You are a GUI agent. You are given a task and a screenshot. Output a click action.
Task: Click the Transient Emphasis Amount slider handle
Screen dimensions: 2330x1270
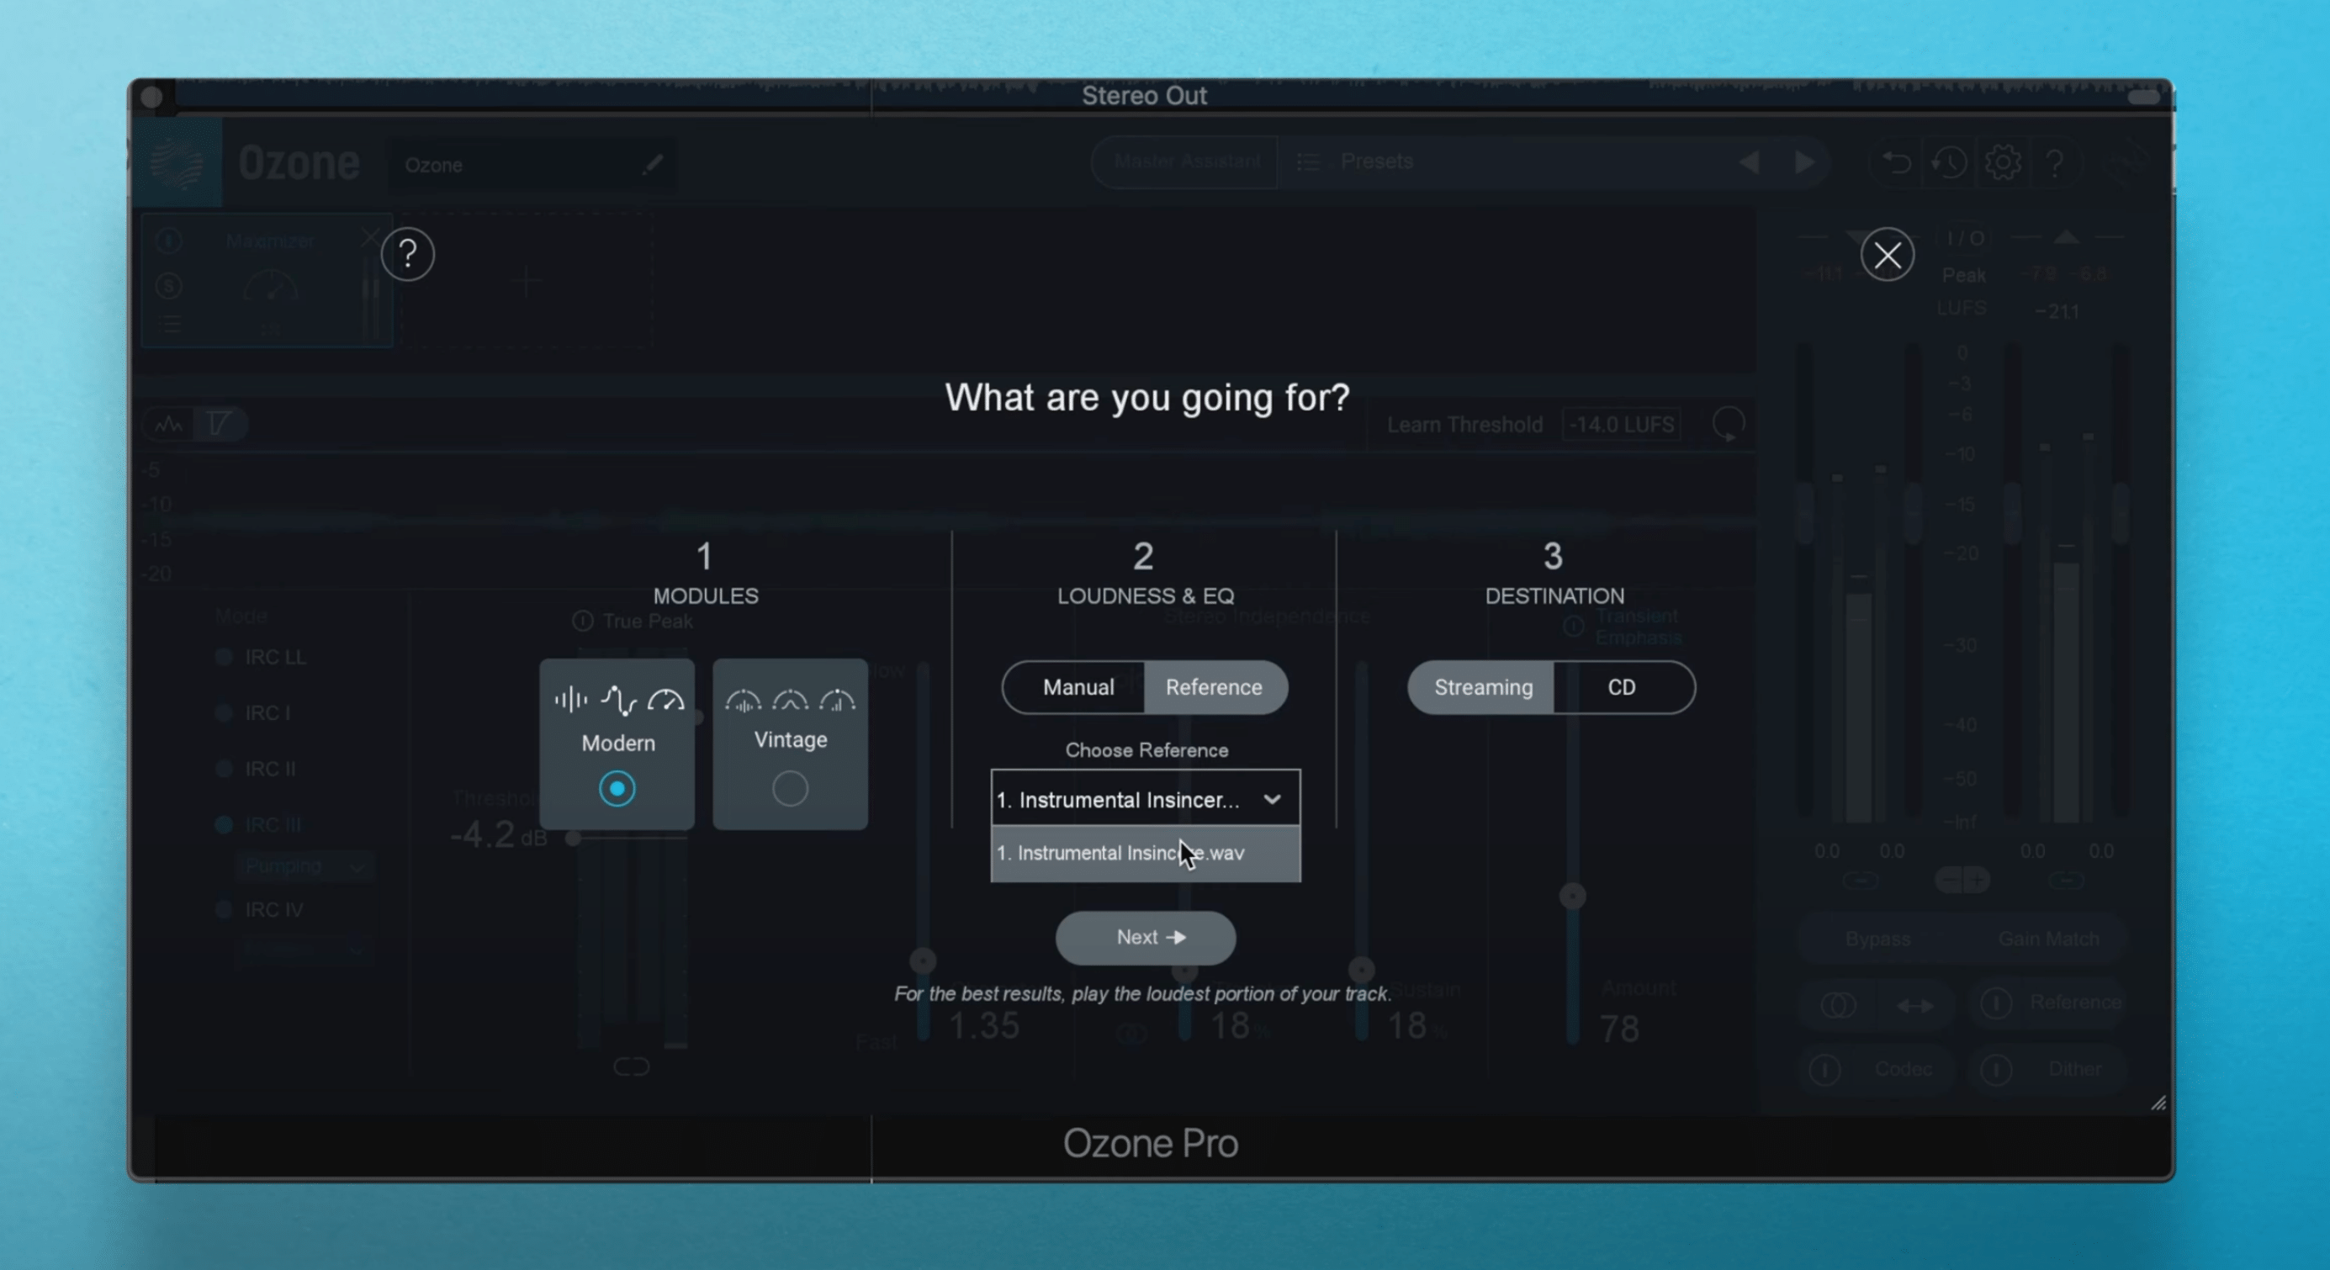[x=1573, y=897]
